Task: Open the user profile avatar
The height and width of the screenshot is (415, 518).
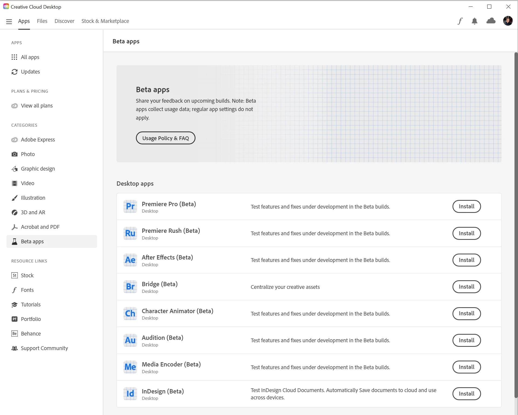Action: click(x=508, y=21)
